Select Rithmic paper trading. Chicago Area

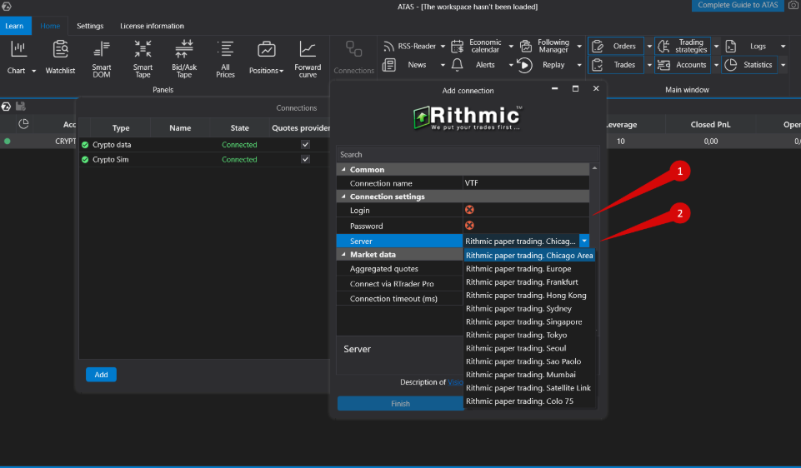(x=529, y=255)
